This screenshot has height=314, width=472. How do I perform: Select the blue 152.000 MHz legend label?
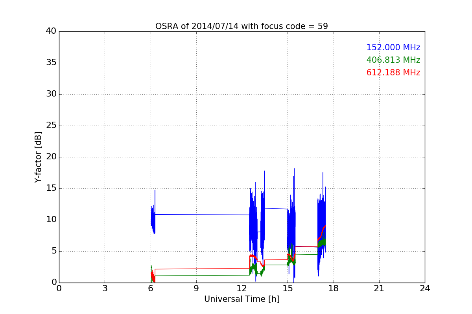point(393,47)
